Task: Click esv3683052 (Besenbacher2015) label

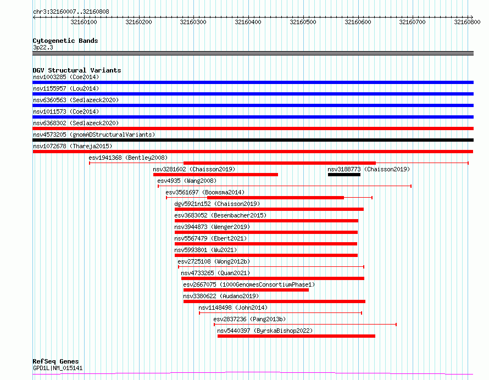Action: (220, 215)
